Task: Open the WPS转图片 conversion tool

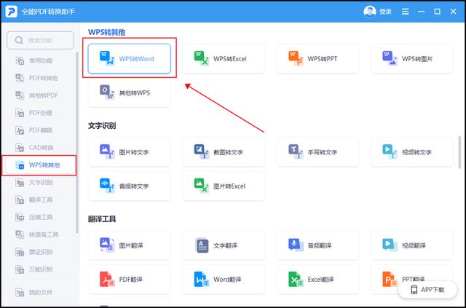Action: pyautogui.click(x=412, y=58)
